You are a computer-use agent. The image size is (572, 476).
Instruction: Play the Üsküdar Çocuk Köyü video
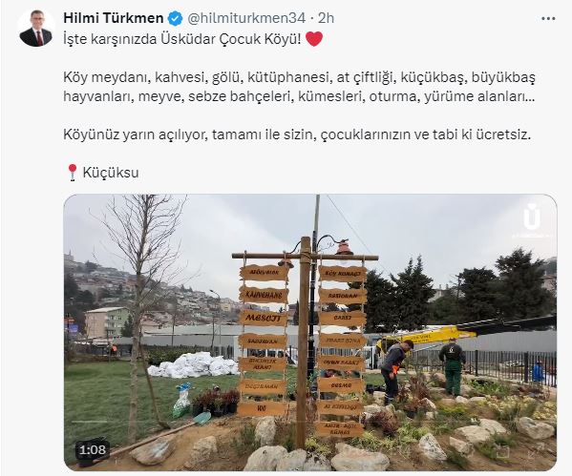tap(310, 332)
